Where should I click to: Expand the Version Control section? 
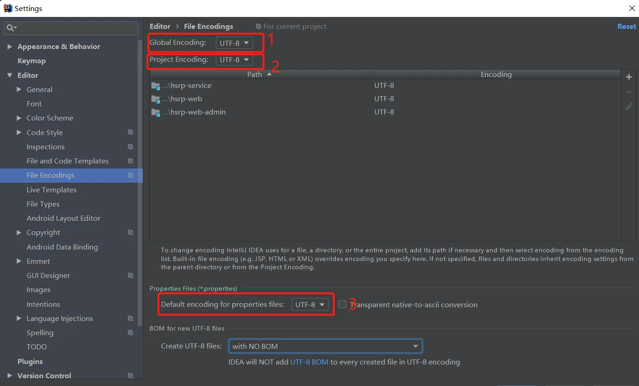click(10, 375)
